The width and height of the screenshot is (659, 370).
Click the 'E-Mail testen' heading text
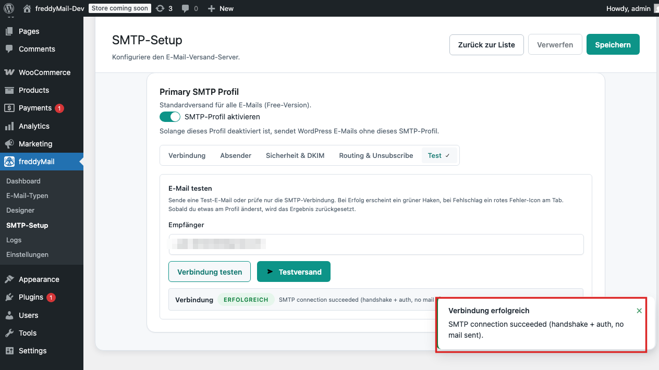(x=190, y=188)
